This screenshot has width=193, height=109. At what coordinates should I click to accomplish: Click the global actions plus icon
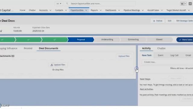click(x=190, y=4)
